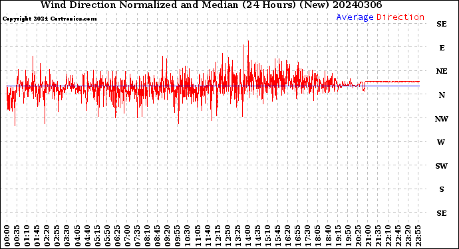
Task: Click the 'Average' legend label
Action: coord(355,17)
